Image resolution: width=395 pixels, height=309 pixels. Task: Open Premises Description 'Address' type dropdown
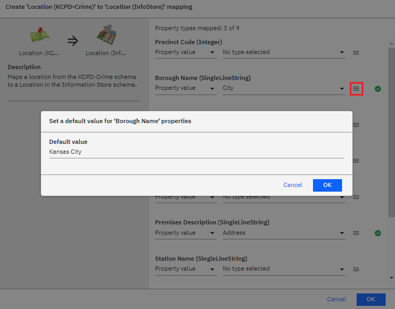click(284, 233)
